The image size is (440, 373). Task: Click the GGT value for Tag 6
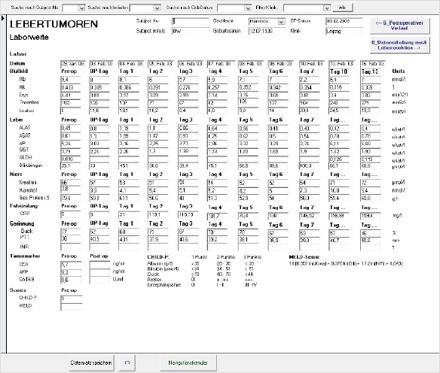click(277, 151)
